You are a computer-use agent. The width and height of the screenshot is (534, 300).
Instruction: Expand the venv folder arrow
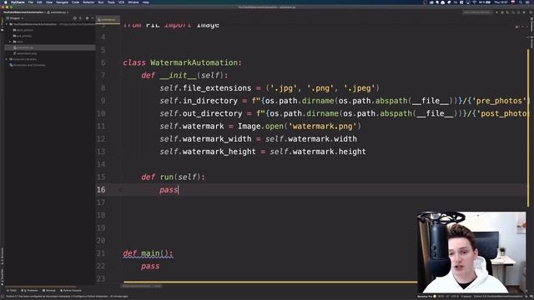tap(10, 42)
